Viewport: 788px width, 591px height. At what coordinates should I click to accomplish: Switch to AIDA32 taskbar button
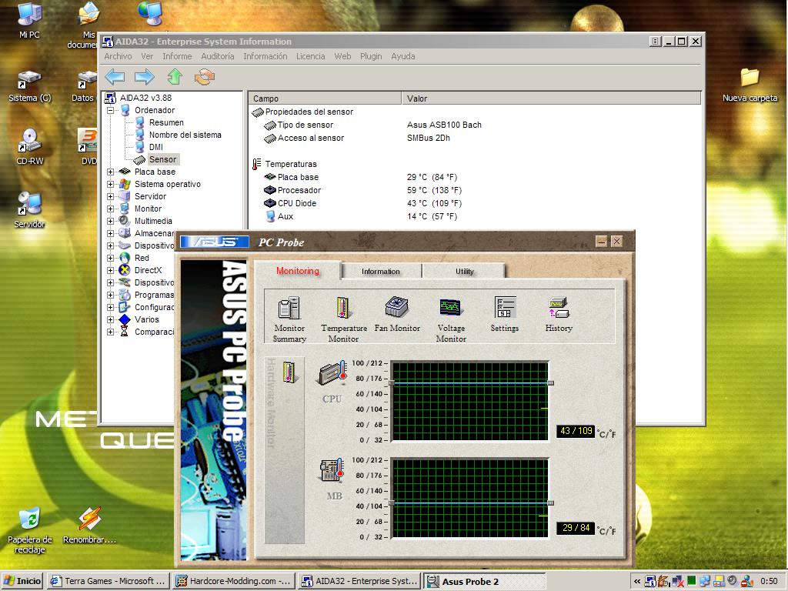pyautogui.click(x=360, y=581)
